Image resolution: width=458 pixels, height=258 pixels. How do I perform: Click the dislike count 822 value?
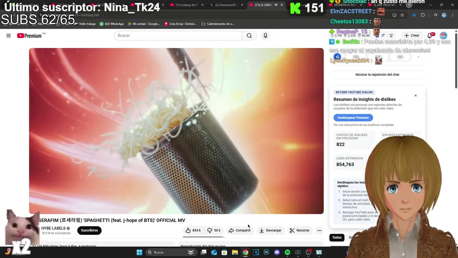[340, 144]
